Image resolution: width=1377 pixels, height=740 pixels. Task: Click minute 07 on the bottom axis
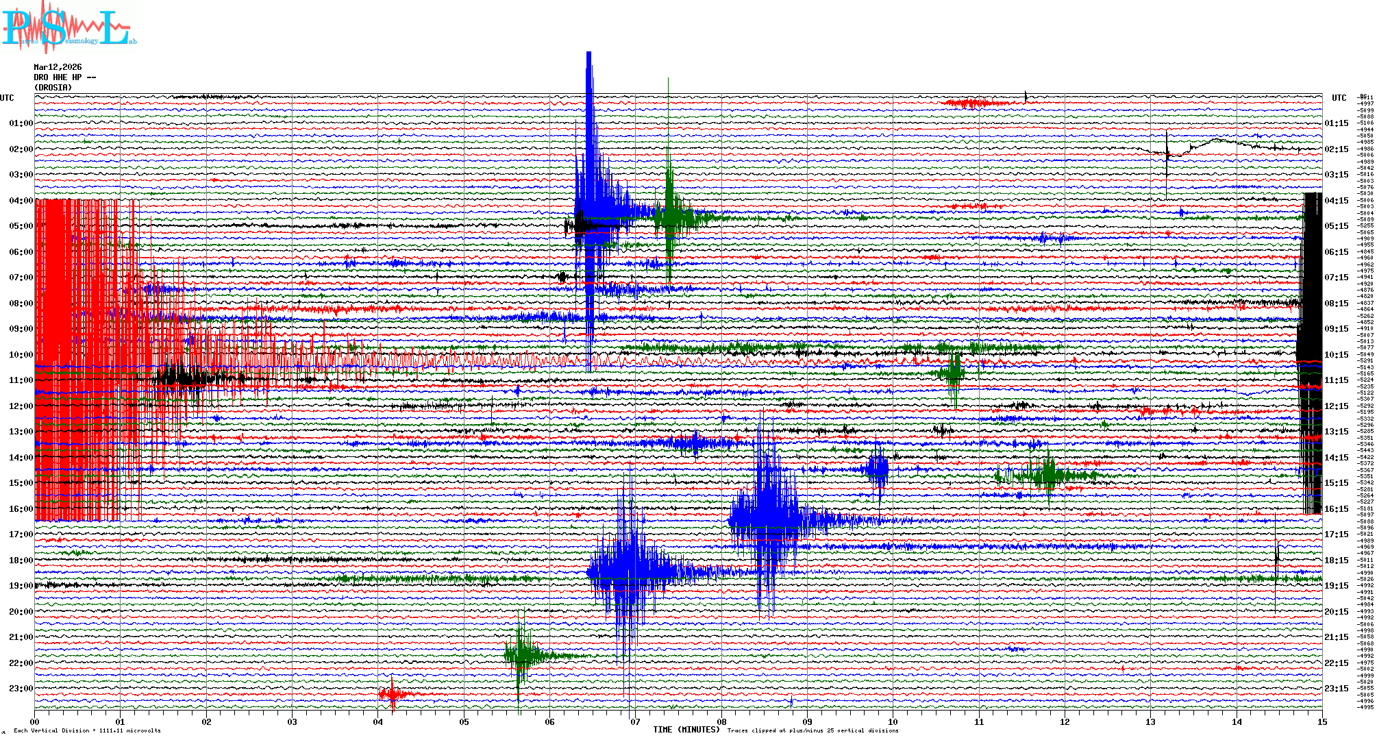coord(636,721)
